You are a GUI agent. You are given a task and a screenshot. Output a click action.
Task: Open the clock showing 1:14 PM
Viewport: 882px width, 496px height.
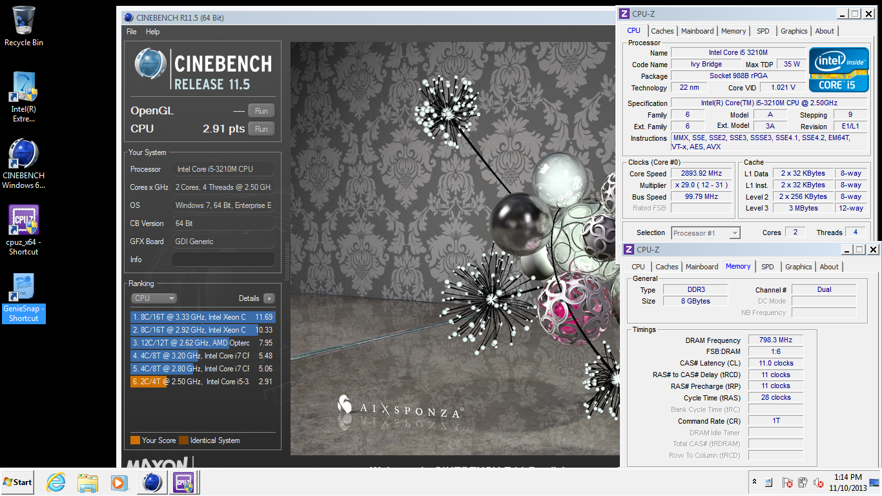847,482
